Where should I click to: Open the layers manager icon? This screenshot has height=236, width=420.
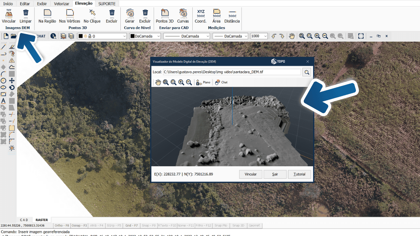click(63, 36)
